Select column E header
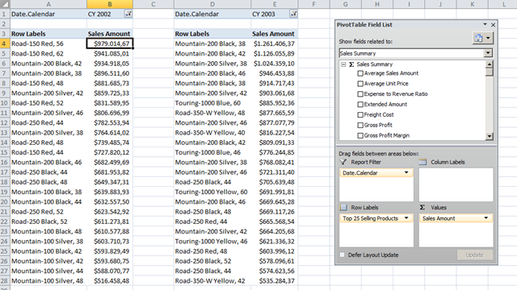 [275, 4]
